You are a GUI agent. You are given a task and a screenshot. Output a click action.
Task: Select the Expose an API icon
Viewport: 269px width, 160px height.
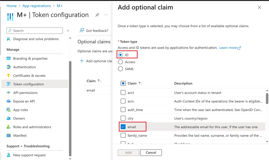[x=8, y=101]
